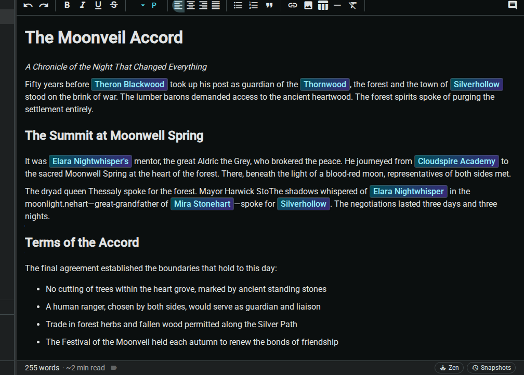Click the italic subtitle 'A Chronicle of the Night'
The width and height of the screenshot is (524, 375).
(x=116, y=67)
